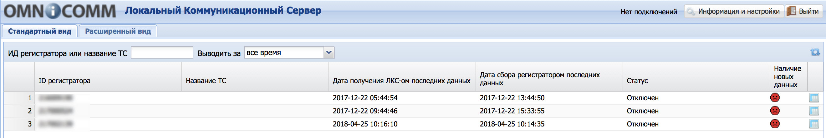Click red sad face in row 2

click(x=775, y=111)
